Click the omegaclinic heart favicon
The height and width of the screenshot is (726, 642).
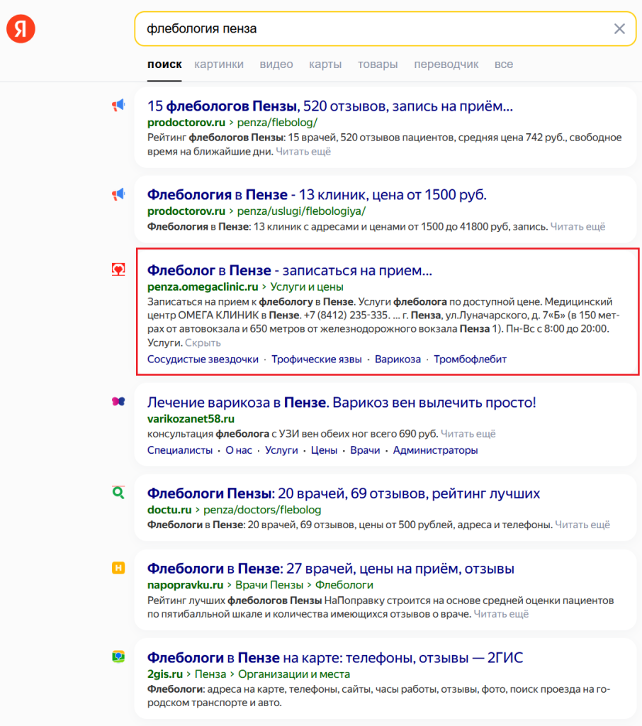pyautogui.click(x=118, y=269)
